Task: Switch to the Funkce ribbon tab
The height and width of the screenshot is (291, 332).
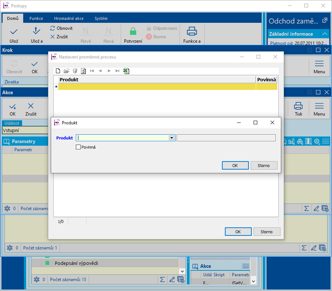Action: [36, 18]
